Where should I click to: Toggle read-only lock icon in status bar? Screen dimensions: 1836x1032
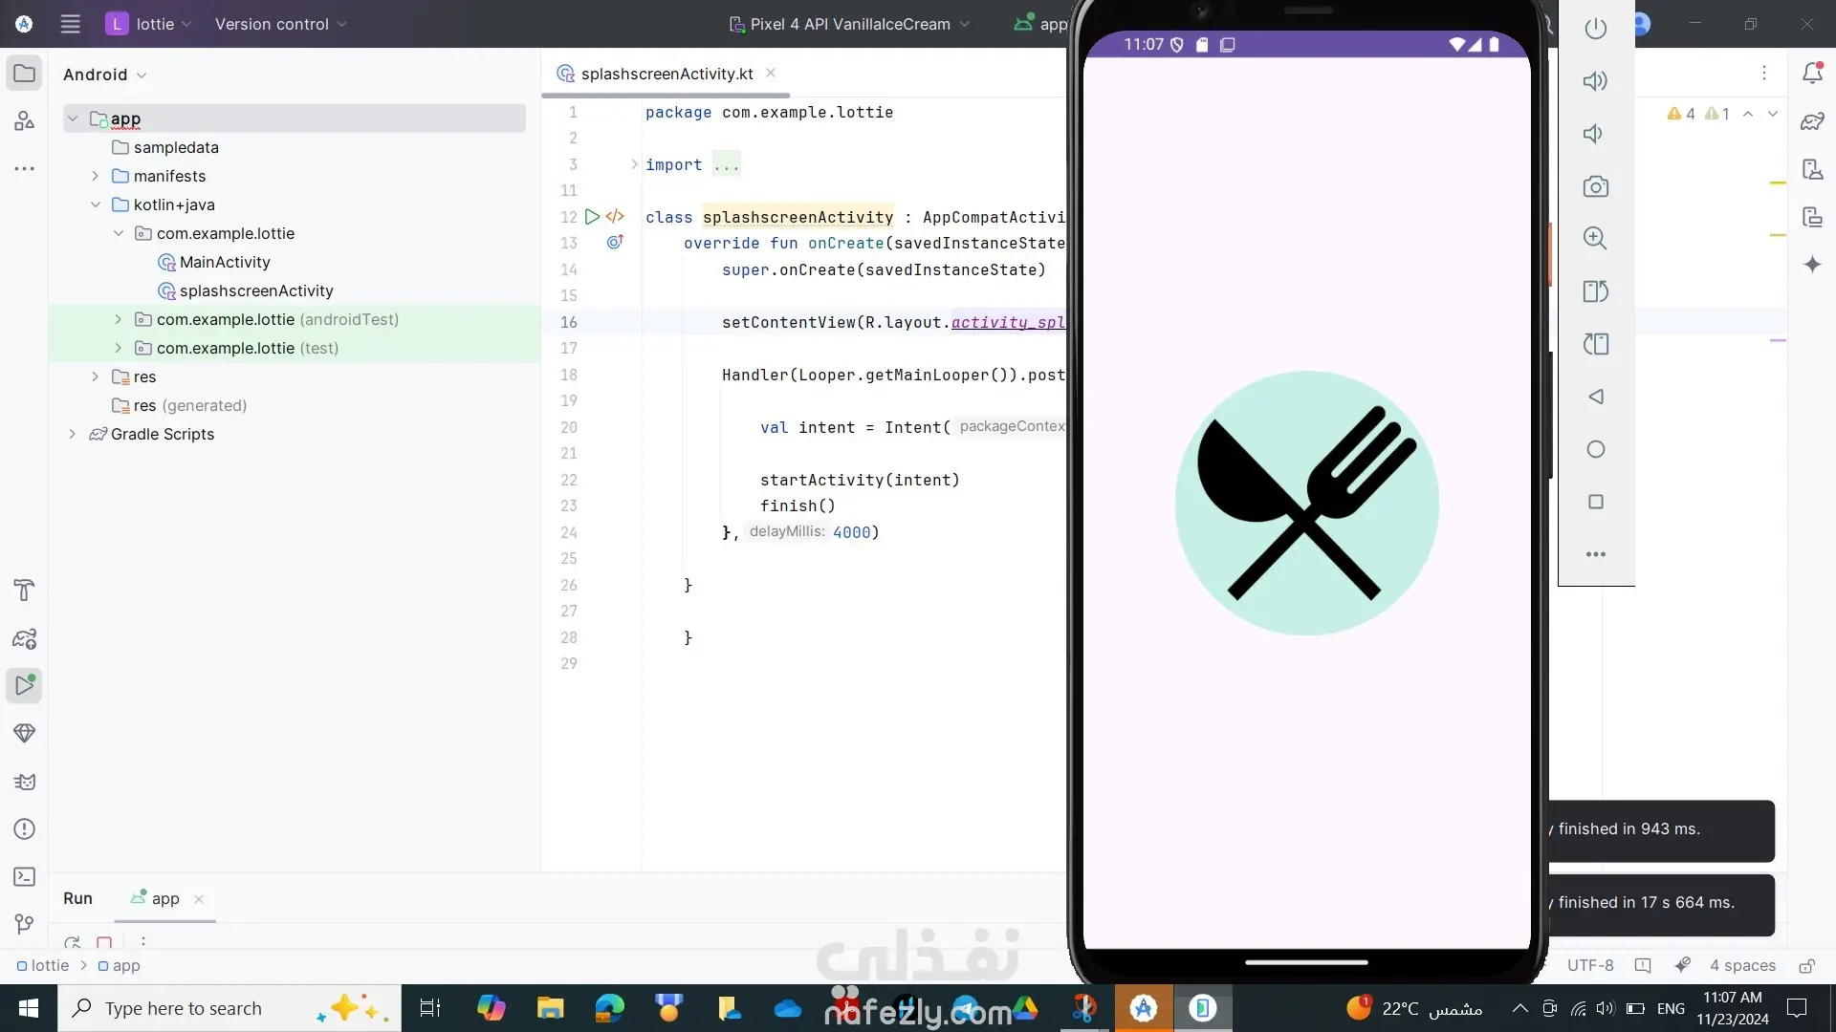[x=1806, y=966]
